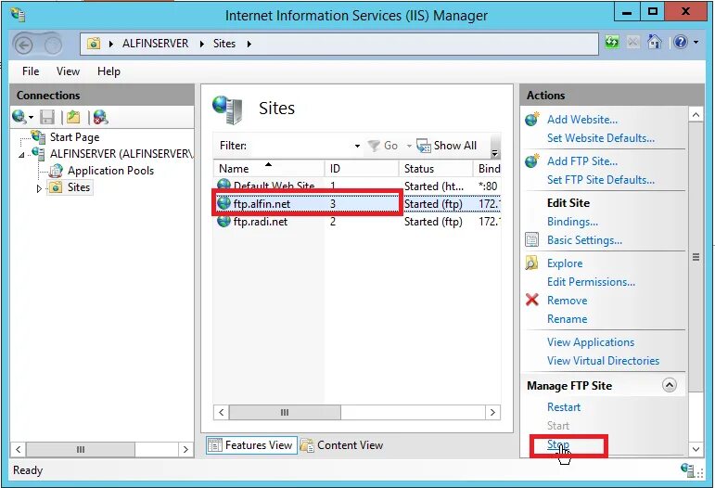
Task: Click breadcrumb arrow after Sites
Action: 249,44
